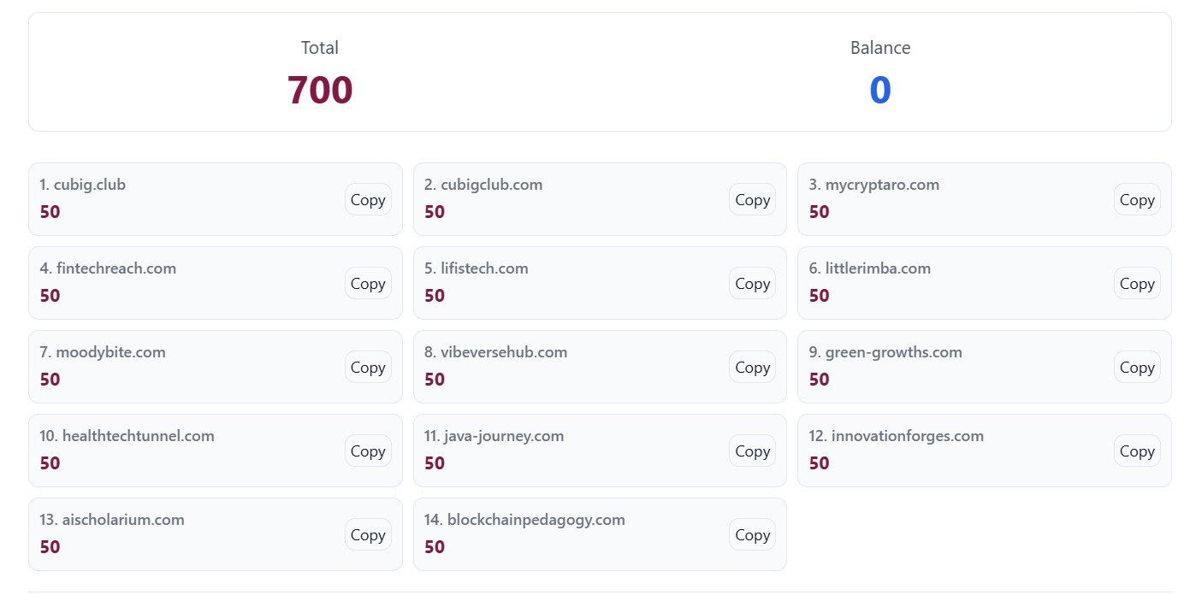1202x595 pixels.
Task: Copy fintechreach.com to clipboard
Action: point(368,283)
